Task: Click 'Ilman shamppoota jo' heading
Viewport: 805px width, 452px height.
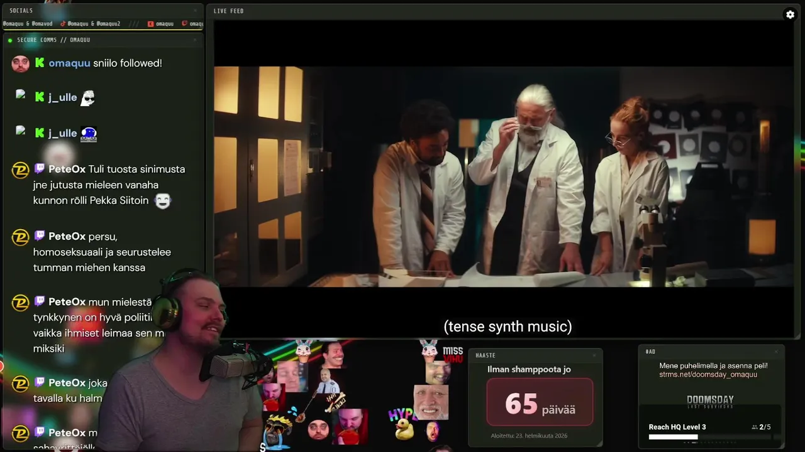Action: click(529, 369)
